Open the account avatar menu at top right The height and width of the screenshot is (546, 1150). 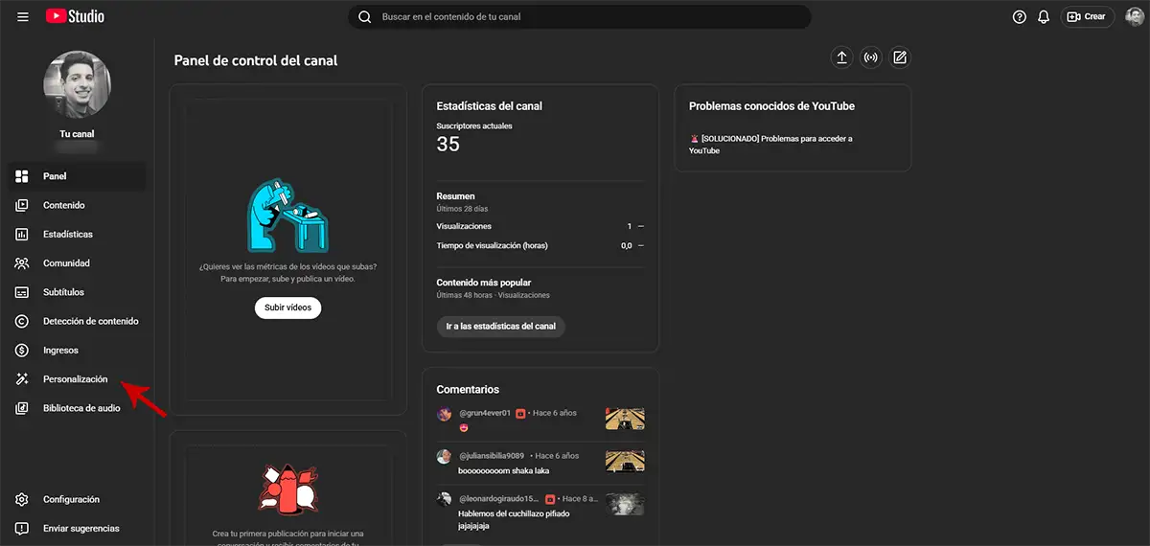click(x=1134, y=16)
